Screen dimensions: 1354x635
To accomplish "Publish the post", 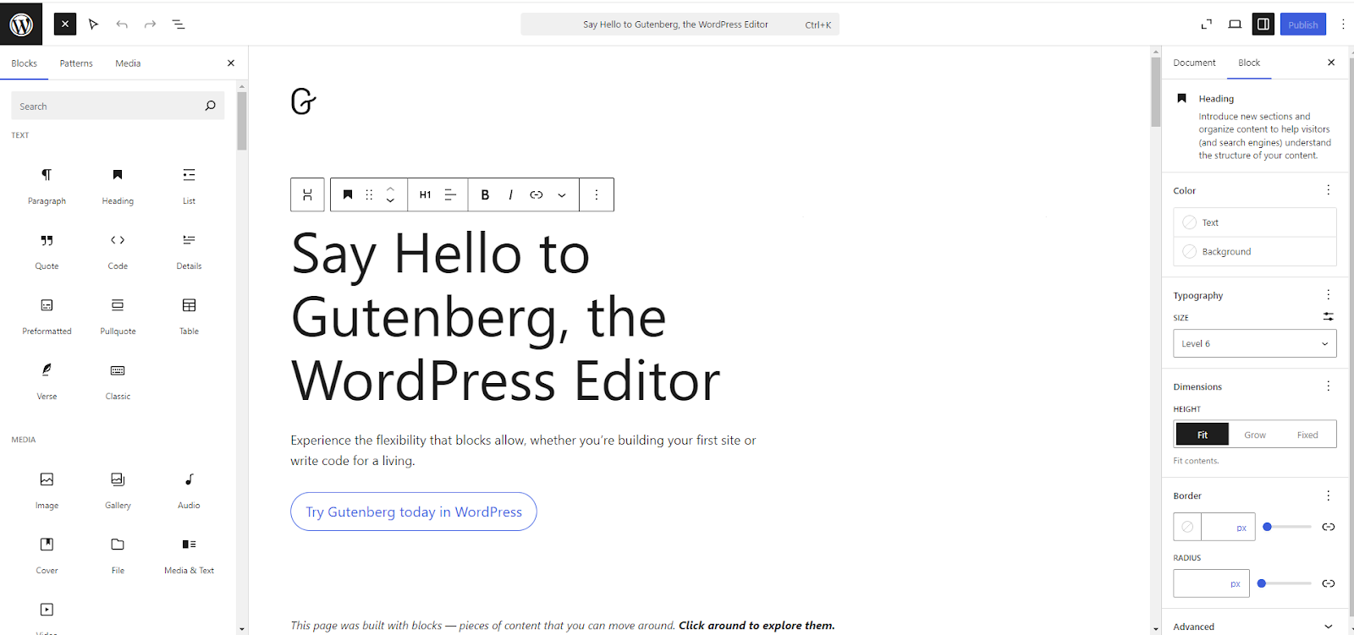I will point(1302,25).
